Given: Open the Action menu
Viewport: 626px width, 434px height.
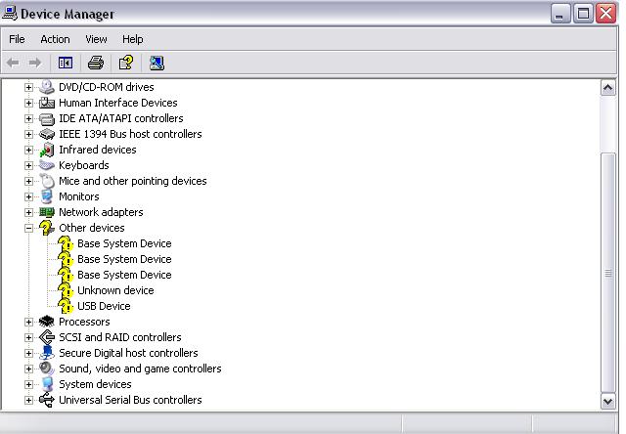Looking at the screenshot, I should point(55,39).
